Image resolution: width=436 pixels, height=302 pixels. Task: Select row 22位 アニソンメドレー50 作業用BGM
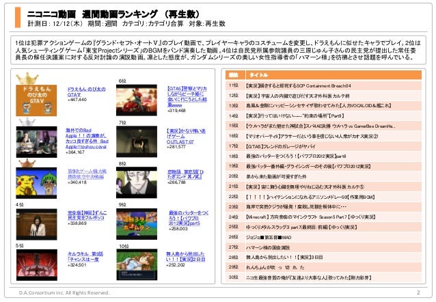click(x=323, y=197)
